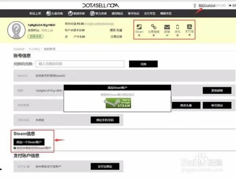Click the 个人中心 breadcrumb link
This screenshot has width=236, height=178.
34,49
